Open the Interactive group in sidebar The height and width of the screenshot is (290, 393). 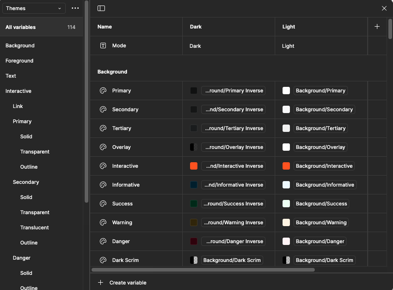point(18,91)
